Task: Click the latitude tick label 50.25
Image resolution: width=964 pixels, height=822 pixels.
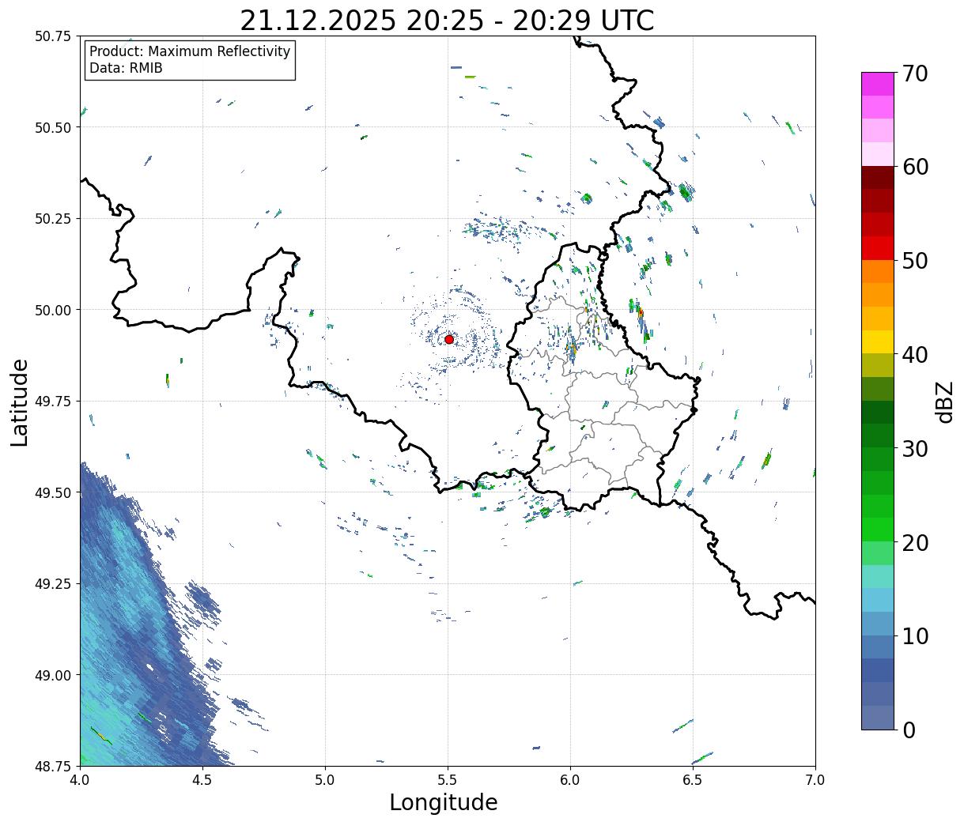Action: point(54,219)
